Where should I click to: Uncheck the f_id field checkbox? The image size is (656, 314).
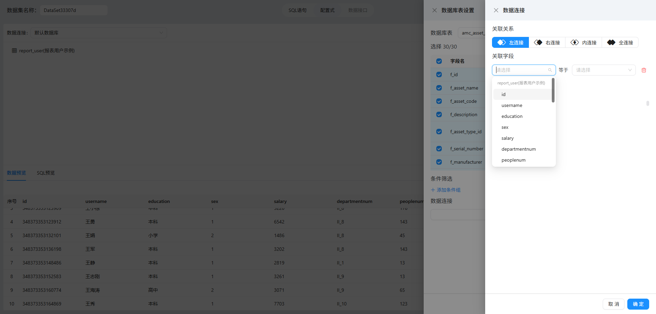pos(439,74)
